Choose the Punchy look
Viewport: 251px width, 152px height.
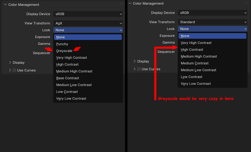coord(88,44)
